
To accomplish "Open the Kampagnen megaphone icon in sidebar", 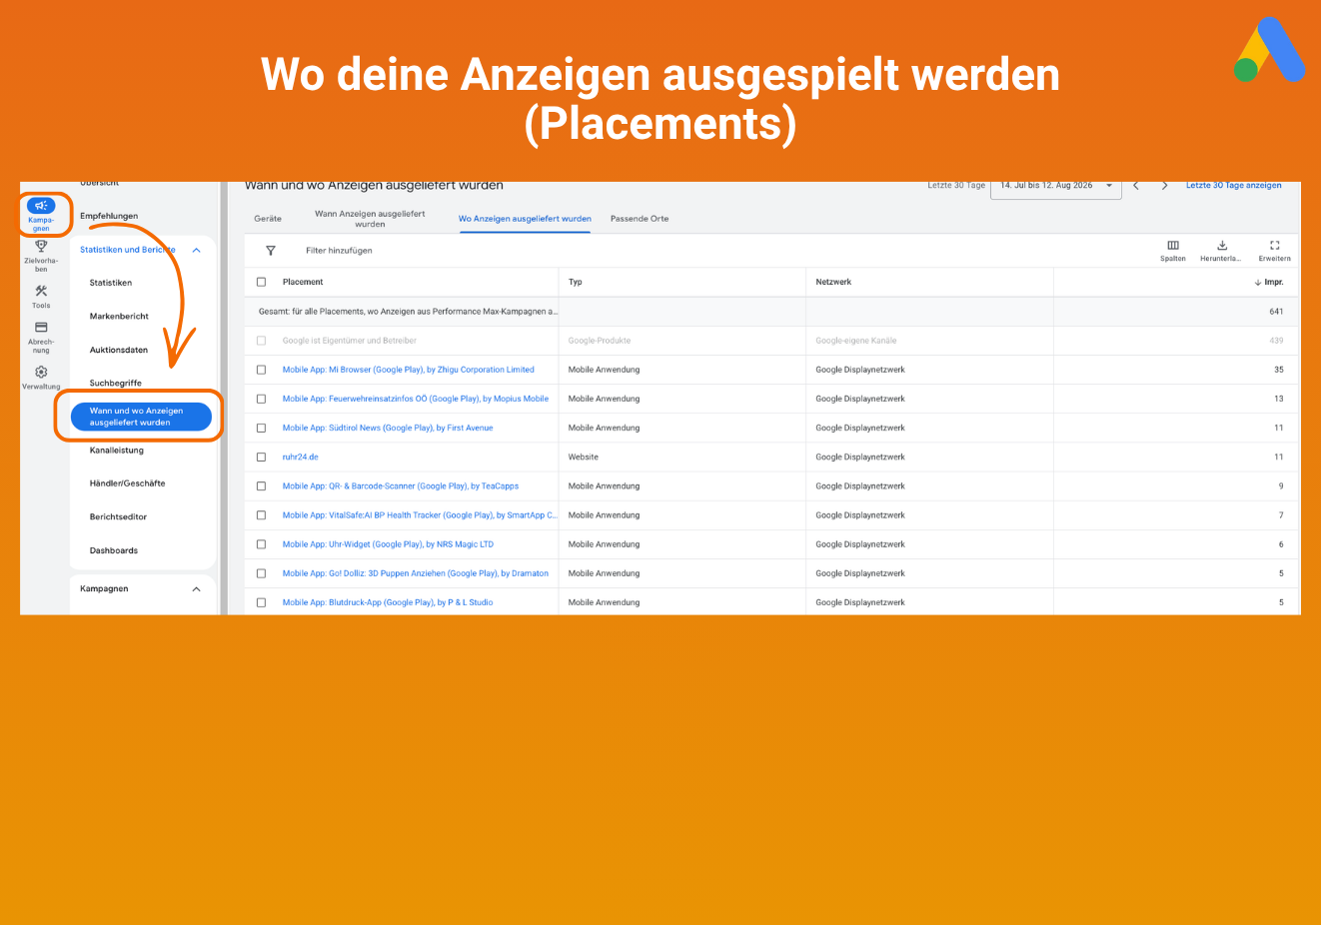I will point(41,206).
